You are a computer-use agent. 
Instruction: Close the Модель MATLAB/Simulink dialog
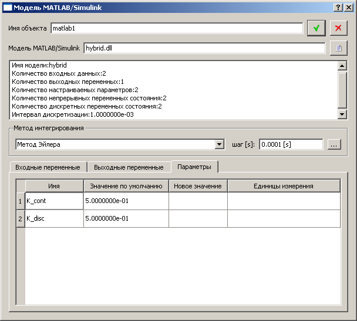pos(349,8)
